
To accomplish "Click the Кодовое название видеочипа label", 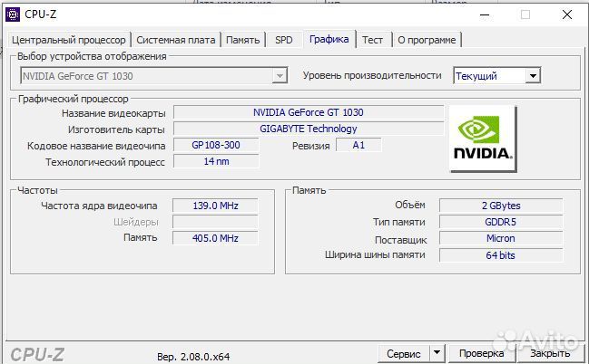I will [x=96, y=146].
